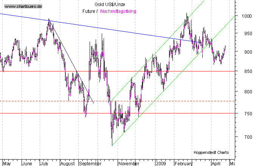
Task: Click the Hoppenstedt Charts credit text
Action: coord(210,152)
